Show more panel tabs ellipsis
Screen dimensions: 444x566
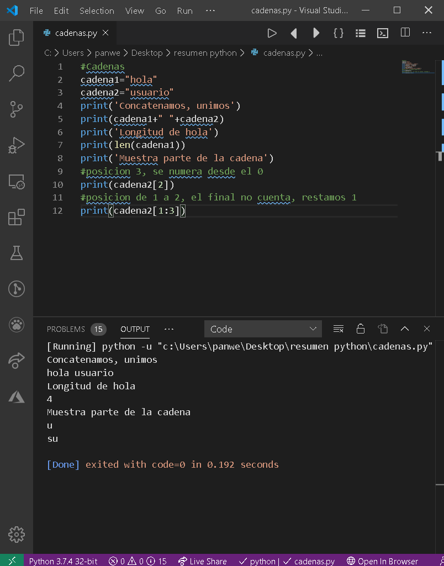[x=168, y=329]
